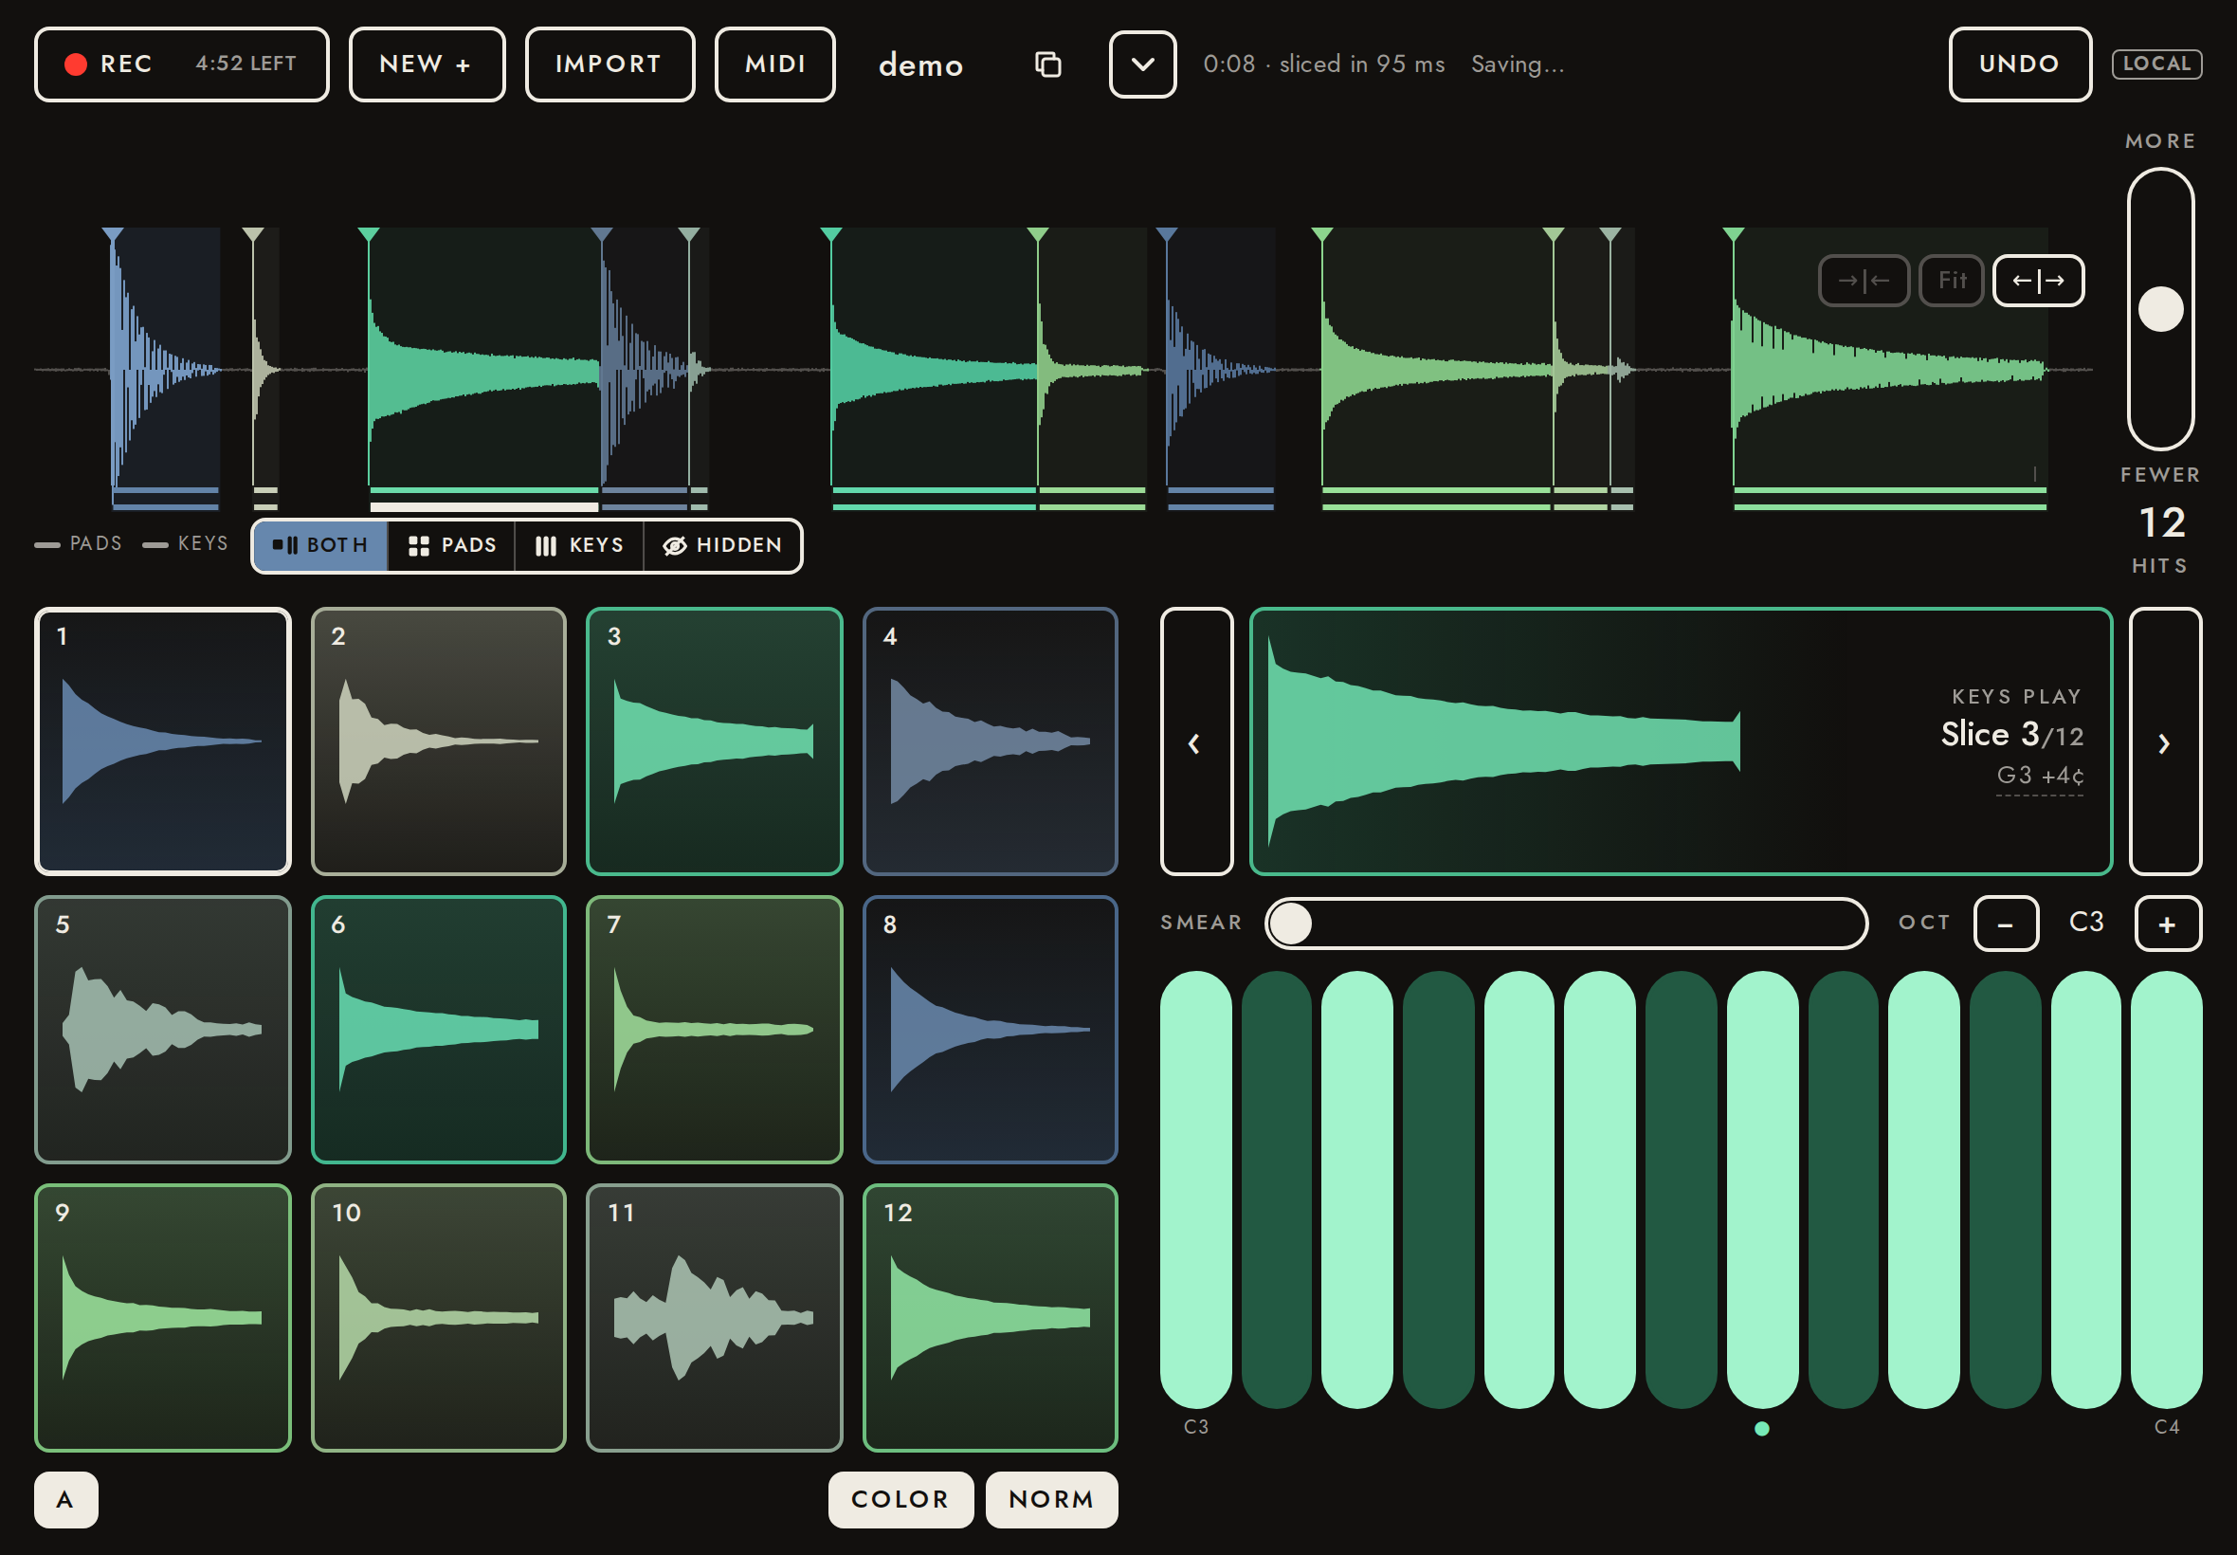Click the Fit waveform button

tap(1952, 281)
